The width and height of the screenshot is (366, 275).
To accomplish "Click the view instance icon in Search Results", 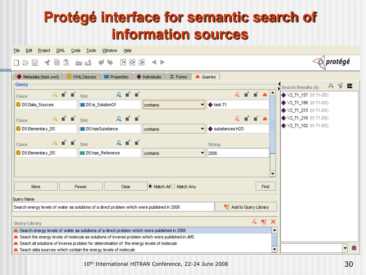I will 331,86.
